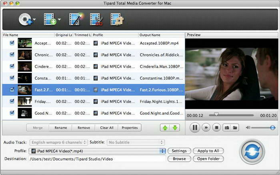
Task: Click the Load Disc icon
Action: 25,19
